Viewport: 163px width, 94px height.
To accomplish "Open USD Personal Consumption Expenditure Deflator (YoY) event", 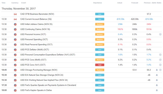I will point(48,55).
